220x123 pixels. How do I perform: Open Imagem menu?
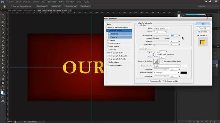point(27,2)
